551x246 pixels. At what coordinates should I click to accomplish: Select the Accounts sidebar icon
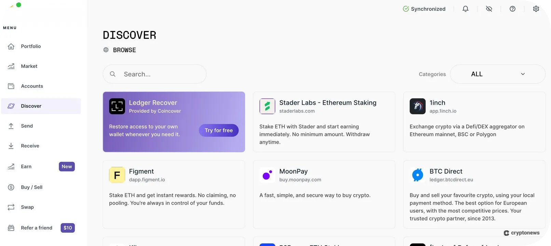11,86
